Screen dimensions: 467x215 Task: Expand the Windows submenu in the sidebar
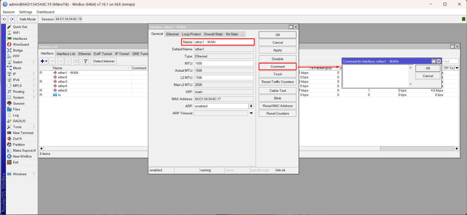coord(34,174)
